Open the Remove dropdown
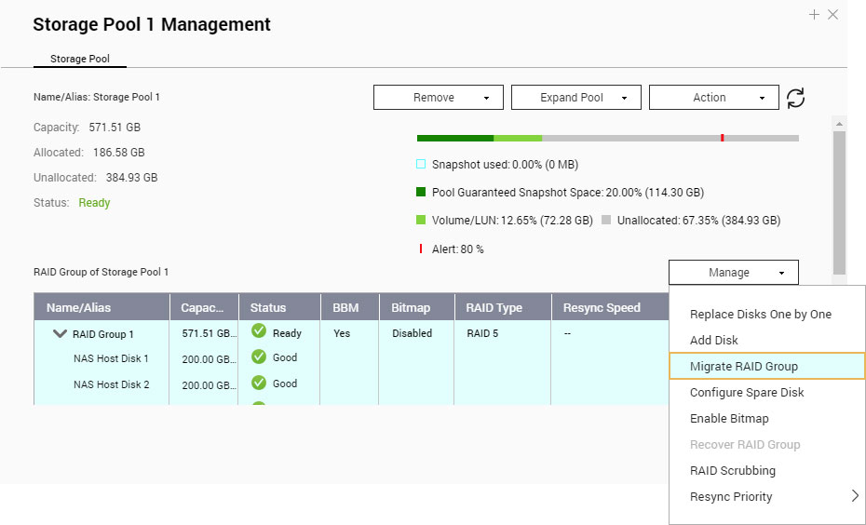The height and width of the screenshot is (525, 866). (439, 98)
